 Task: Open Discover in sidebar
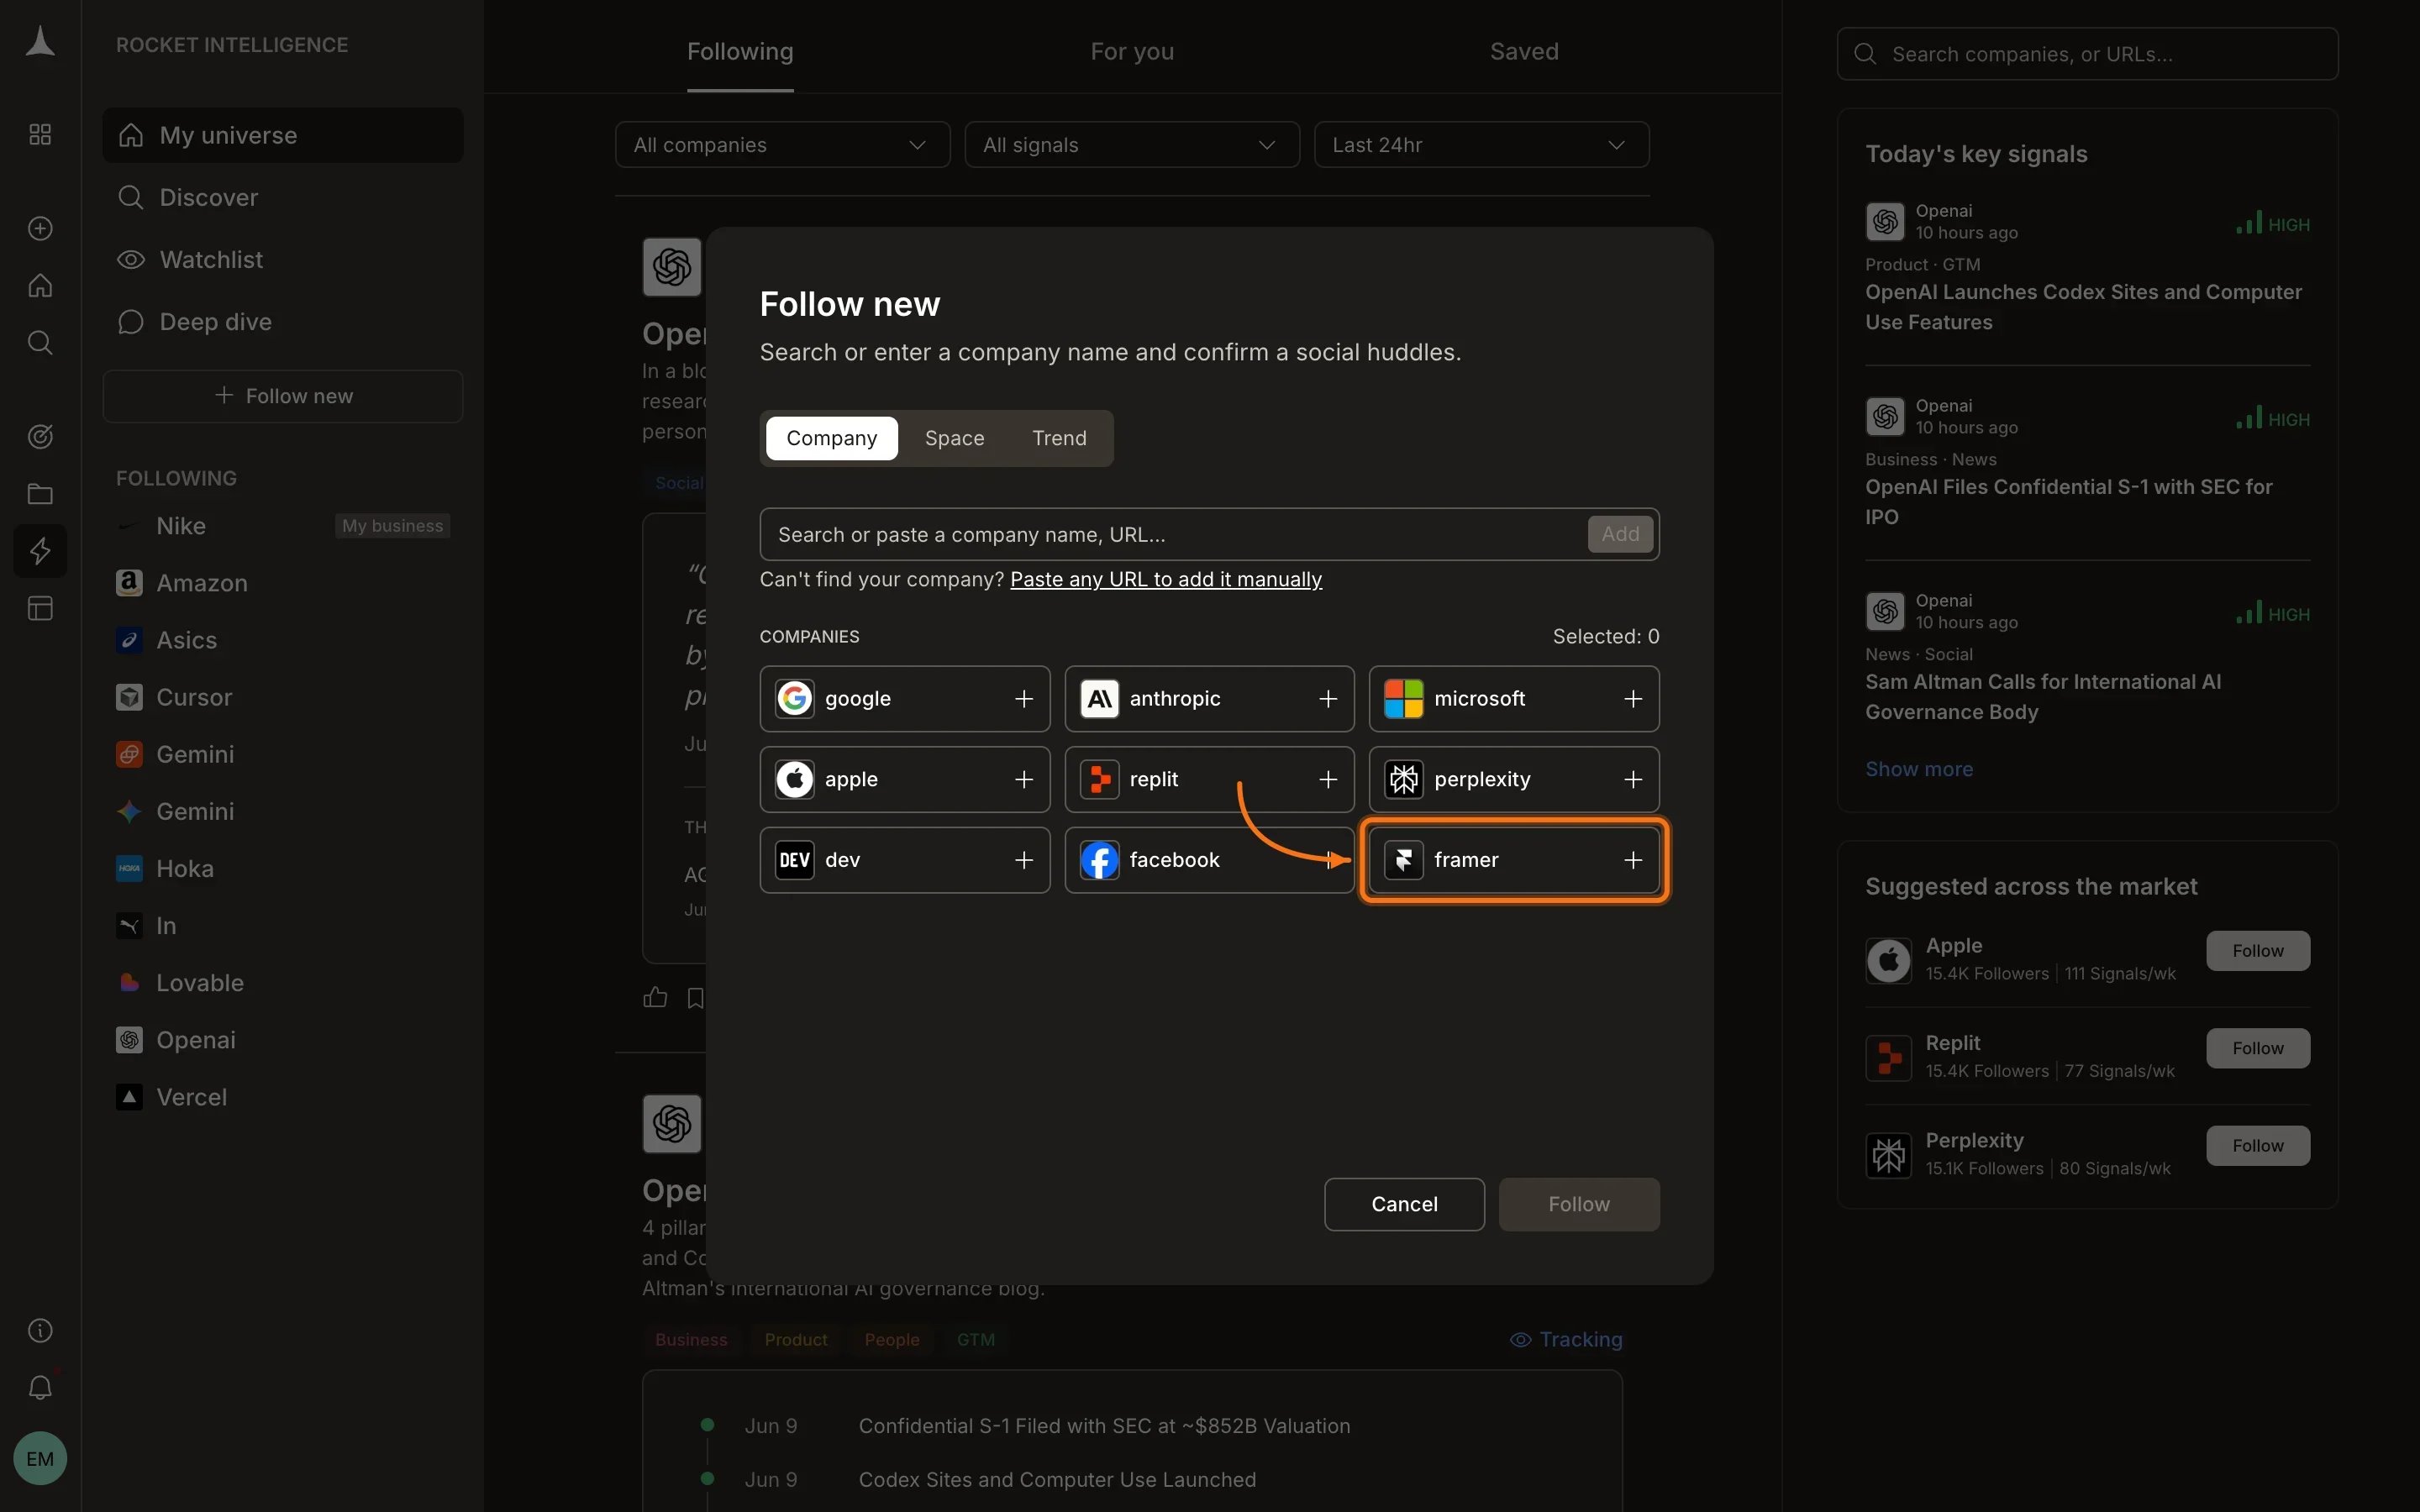[x=283, y=197]
